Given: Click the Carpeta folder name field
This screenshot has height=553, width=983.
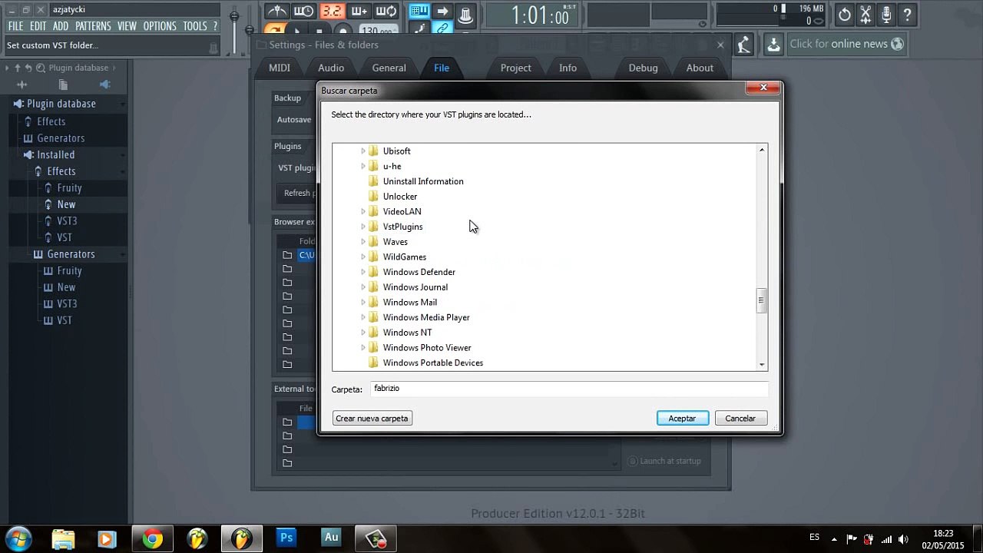Looking at the screenshot, I should tap(569, 389).
